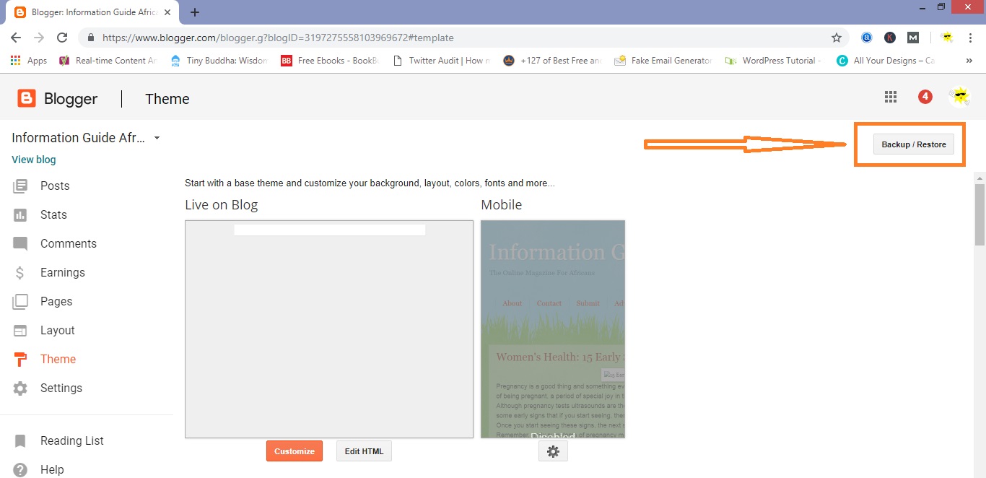This screenshot has height=478, width=986.
Task: Go forward in browser history
Action: (x=39, y=38)
